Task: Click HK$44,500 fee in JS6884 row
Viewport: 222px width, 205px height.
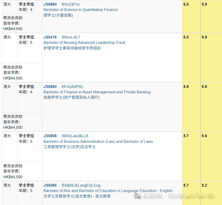Action: pyautogui.click(x=13, y=29)
